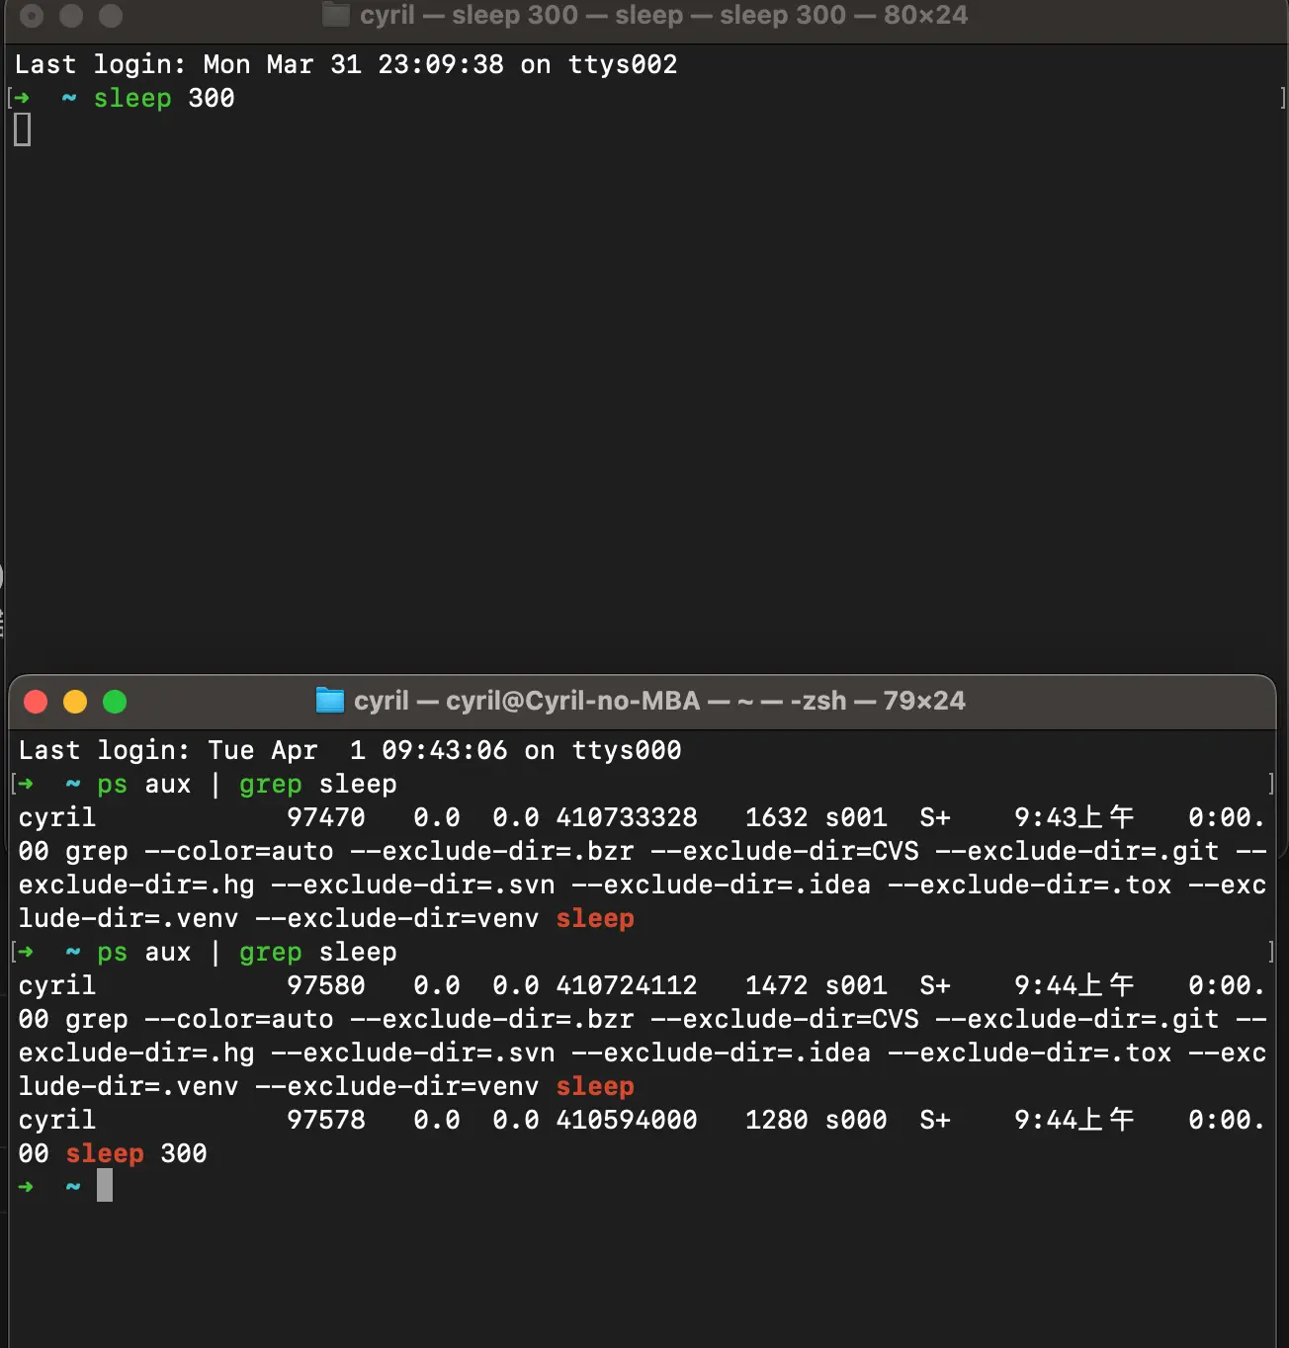
Task: Click the solid block cursor at the bottom prompt
Action: coord(105,1186)
